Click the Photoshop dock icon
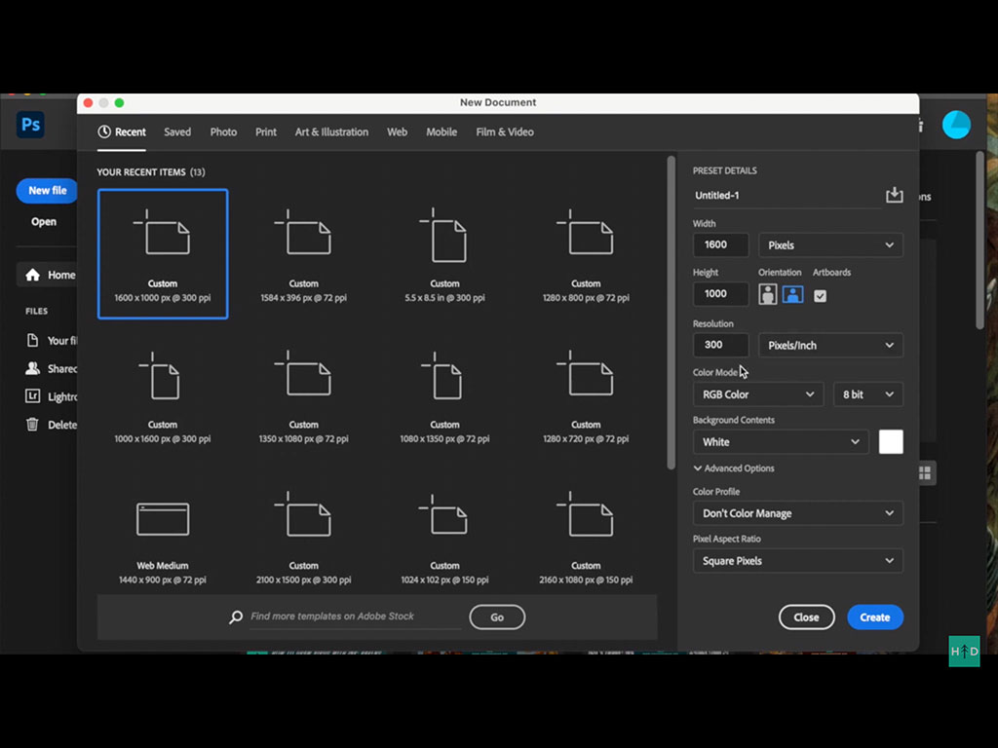Screen dimensions: 998x748 pyautogui.click(x=30, y=125)
